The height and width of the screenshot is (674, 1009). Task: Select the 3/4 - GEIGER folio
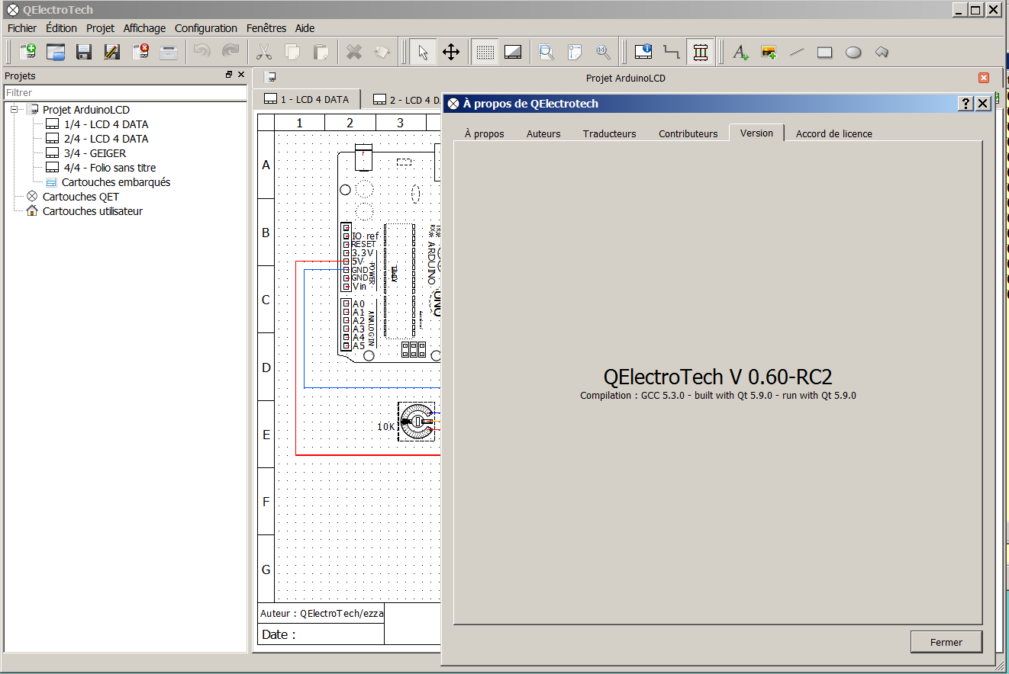pos(95,153)
